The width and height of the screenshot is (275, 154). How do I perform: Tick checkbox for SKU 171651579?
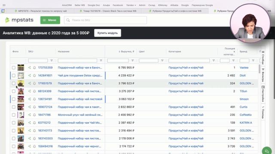(x=14, y=83)
